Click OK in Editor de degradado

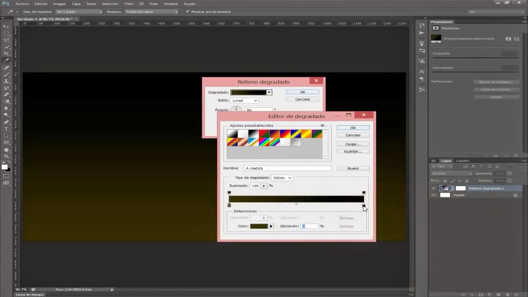click(353, 128)
